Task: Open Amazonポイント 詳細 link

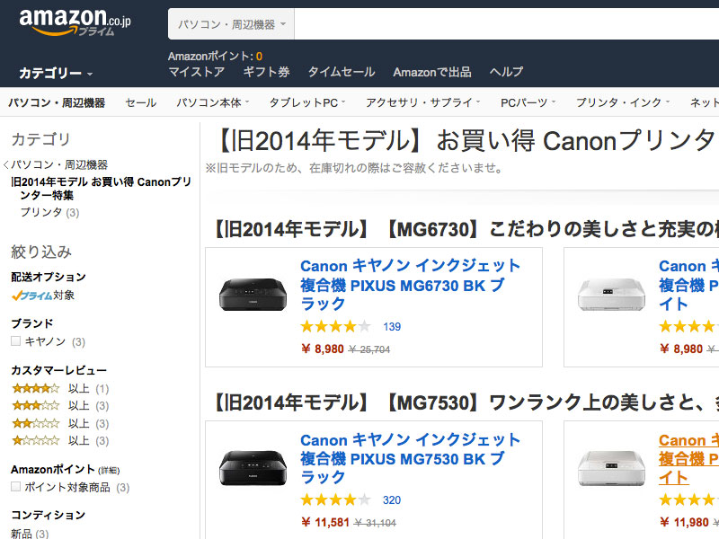Action: pyautogui.click(x=109, y=471)
